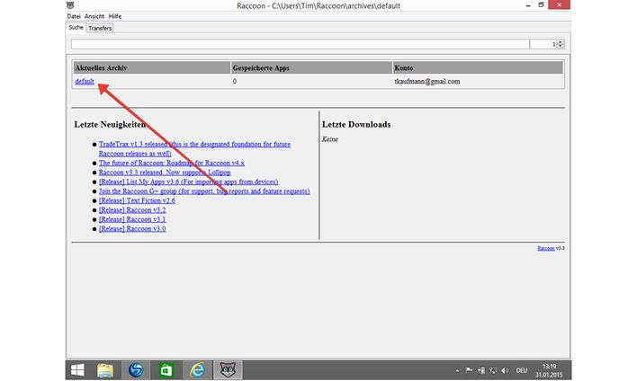The width and height of the screenshot is (637, 381).
Task: Open the default archive link
Action: 85,81
